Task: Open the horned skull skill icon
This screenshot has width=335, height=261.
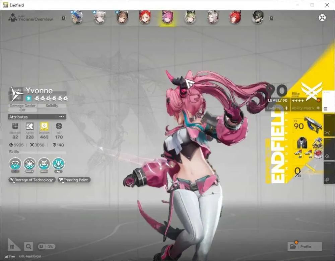Action: pyautogui.click(x=44, y=164)
